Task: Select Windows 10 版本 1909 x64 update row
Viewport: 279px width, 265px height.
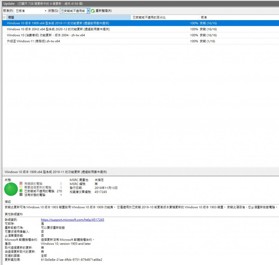Action: [141, 23]
